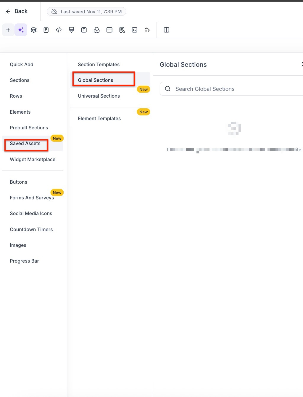Image resolution: width=303 pixels, height=397 pixels.
Task: Open Widget Marketplace in the sidebar
Action: pyautogui.click(x=33, y=159)
